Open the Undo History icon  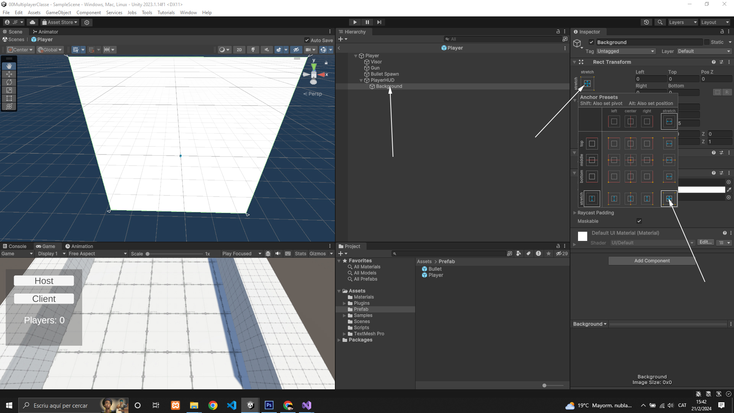(646, 22)
